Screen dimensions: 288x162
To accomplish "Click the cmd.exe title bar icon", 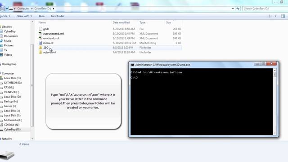I will click(132, 65).
